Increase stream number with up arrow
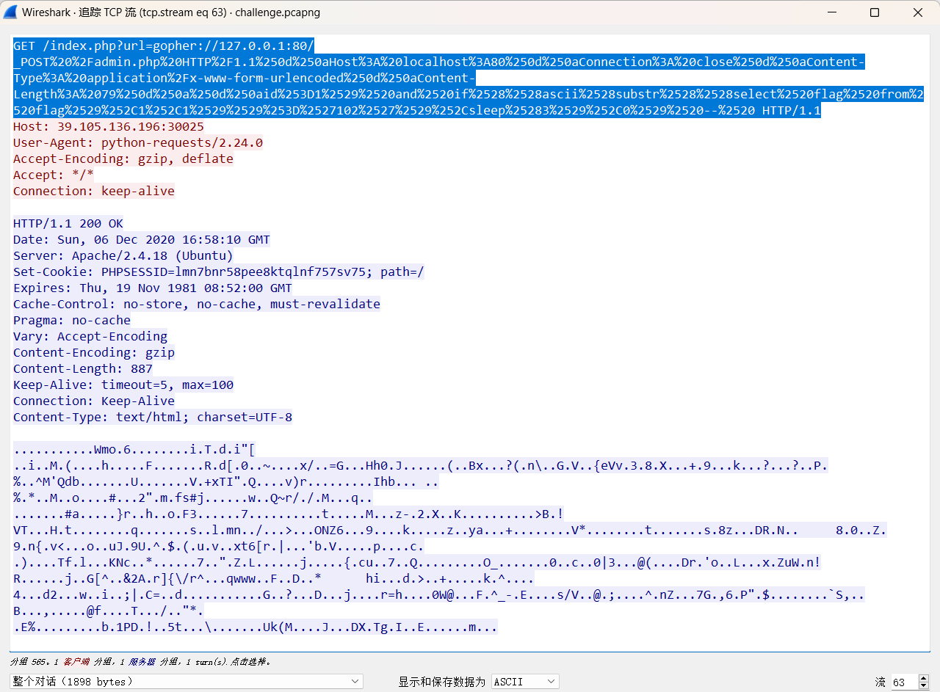 coord(925,679)
